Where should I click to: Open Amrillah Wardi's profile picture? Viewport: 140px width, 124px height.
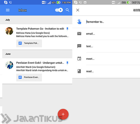9,65
